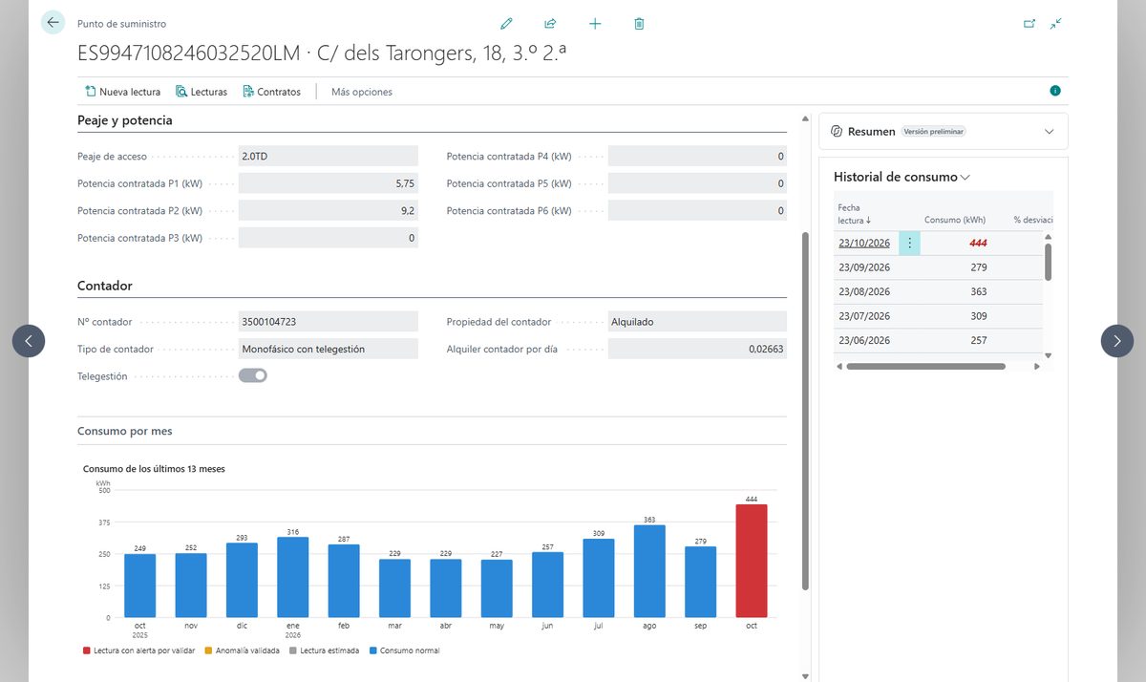The image size is (1146, 682).
Task: Open the Contratos action
Action: tap(271, 92)
